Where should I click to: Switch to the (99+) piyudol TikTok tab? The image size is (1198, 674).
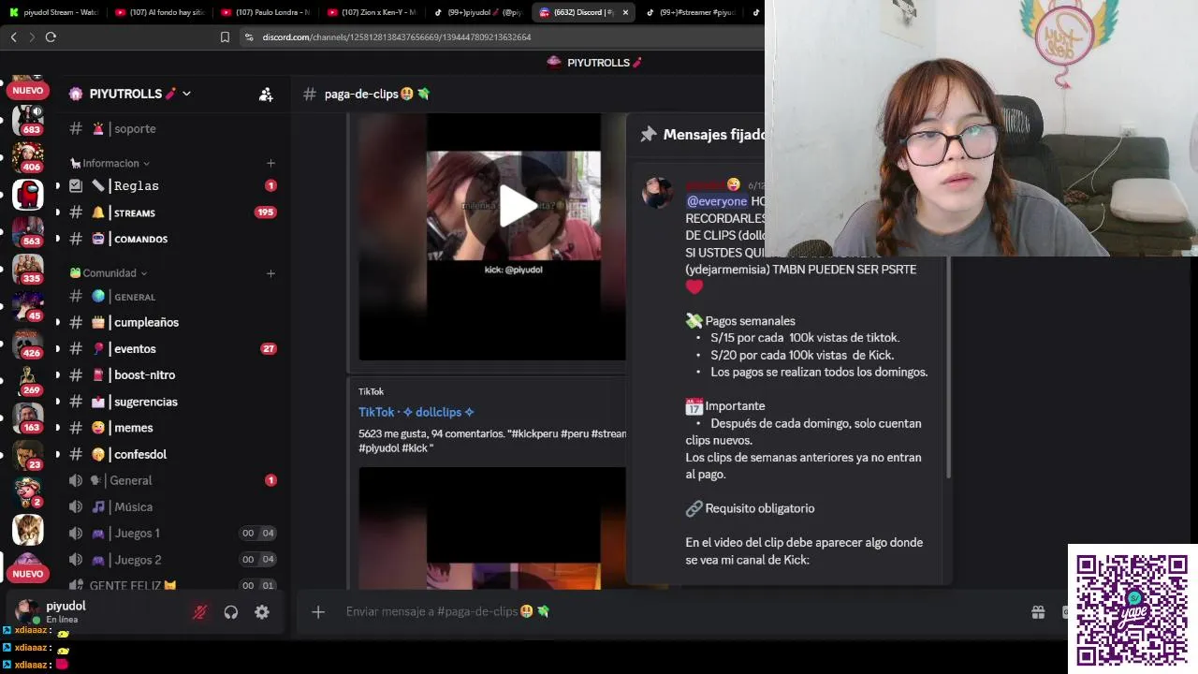pos(477,12)
